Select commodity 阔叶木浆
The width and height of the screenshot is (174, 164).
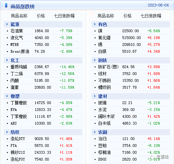coord(106,116)
